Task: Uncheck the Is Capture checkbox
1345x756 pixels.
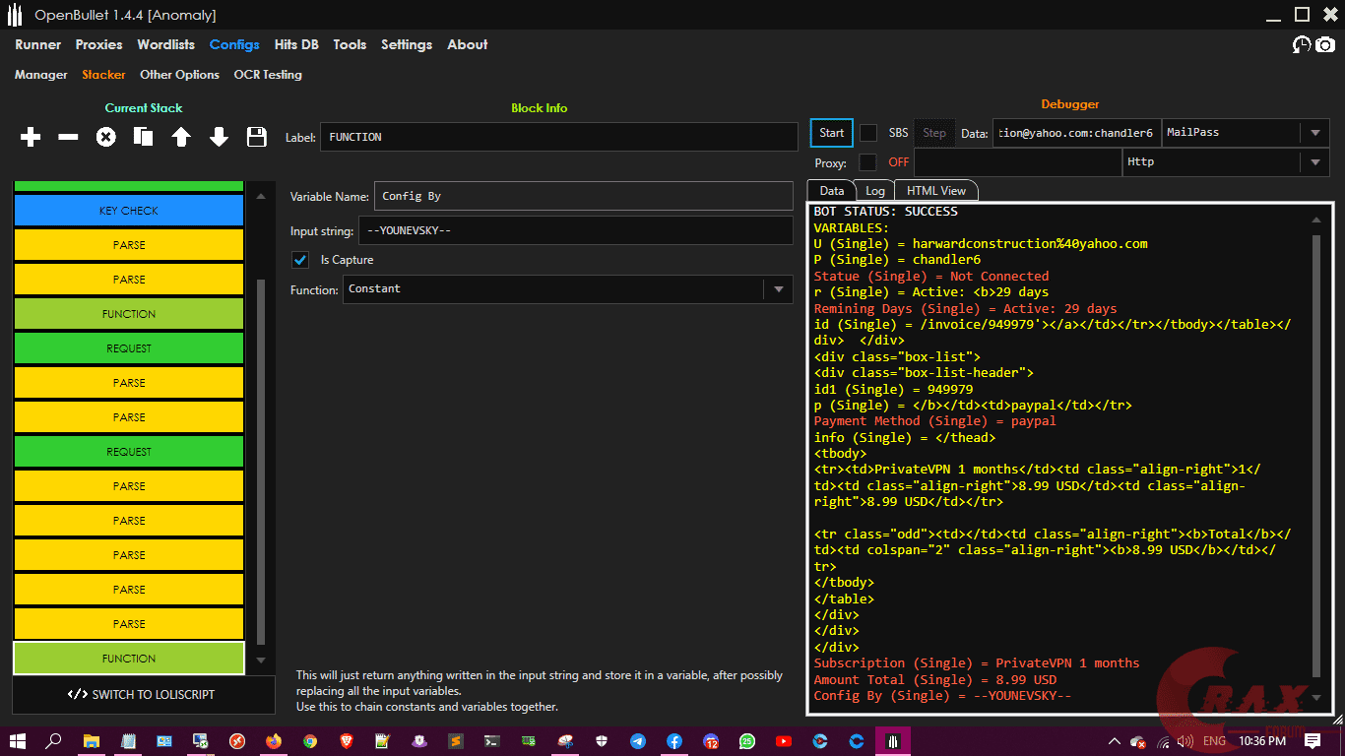Action: (x=301, y=260)
